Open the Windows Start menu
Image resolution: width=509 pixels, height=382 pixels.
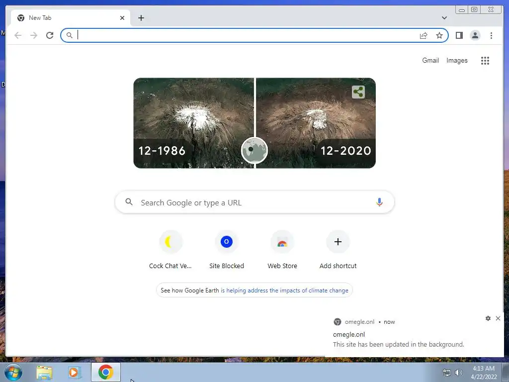tap(13, 372)
